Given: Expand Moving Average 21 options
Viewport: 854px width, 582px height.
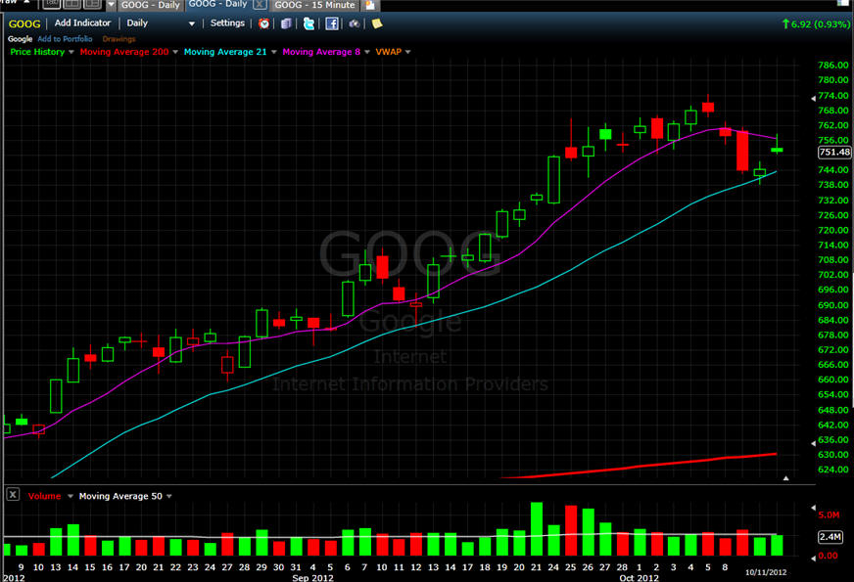Looking at the screenshot, I should (274, 52).
